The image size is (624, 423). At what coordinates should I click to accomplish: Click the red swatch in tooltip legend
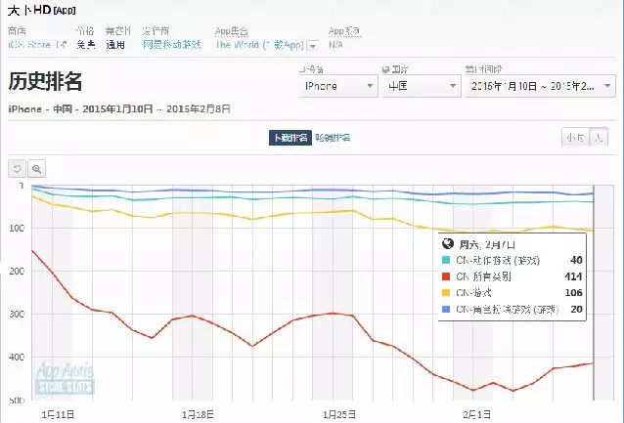click(x=446, y=276)
